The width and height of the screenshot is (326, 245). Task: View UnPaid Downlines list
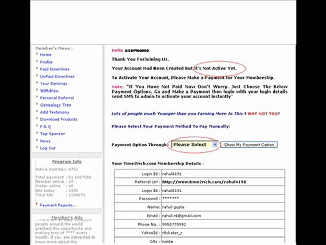click(57, 77)
